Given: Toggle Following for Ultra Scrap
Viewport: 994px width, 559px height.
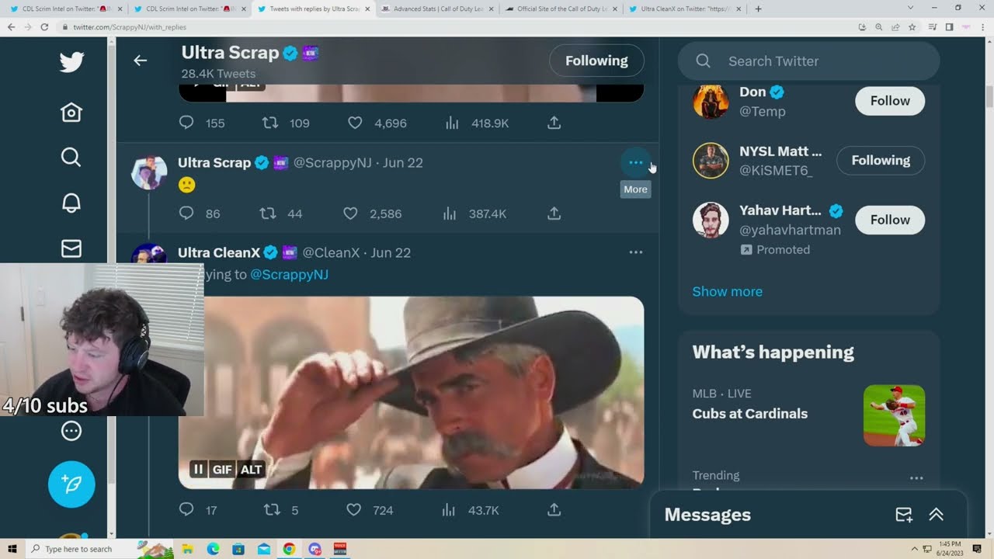Looking at the screenshot, I should 596,61.
